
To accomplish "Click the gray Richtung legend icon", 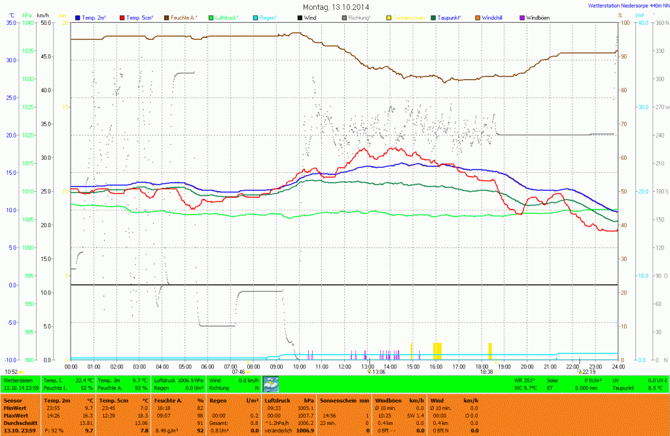I will [344, 17].
